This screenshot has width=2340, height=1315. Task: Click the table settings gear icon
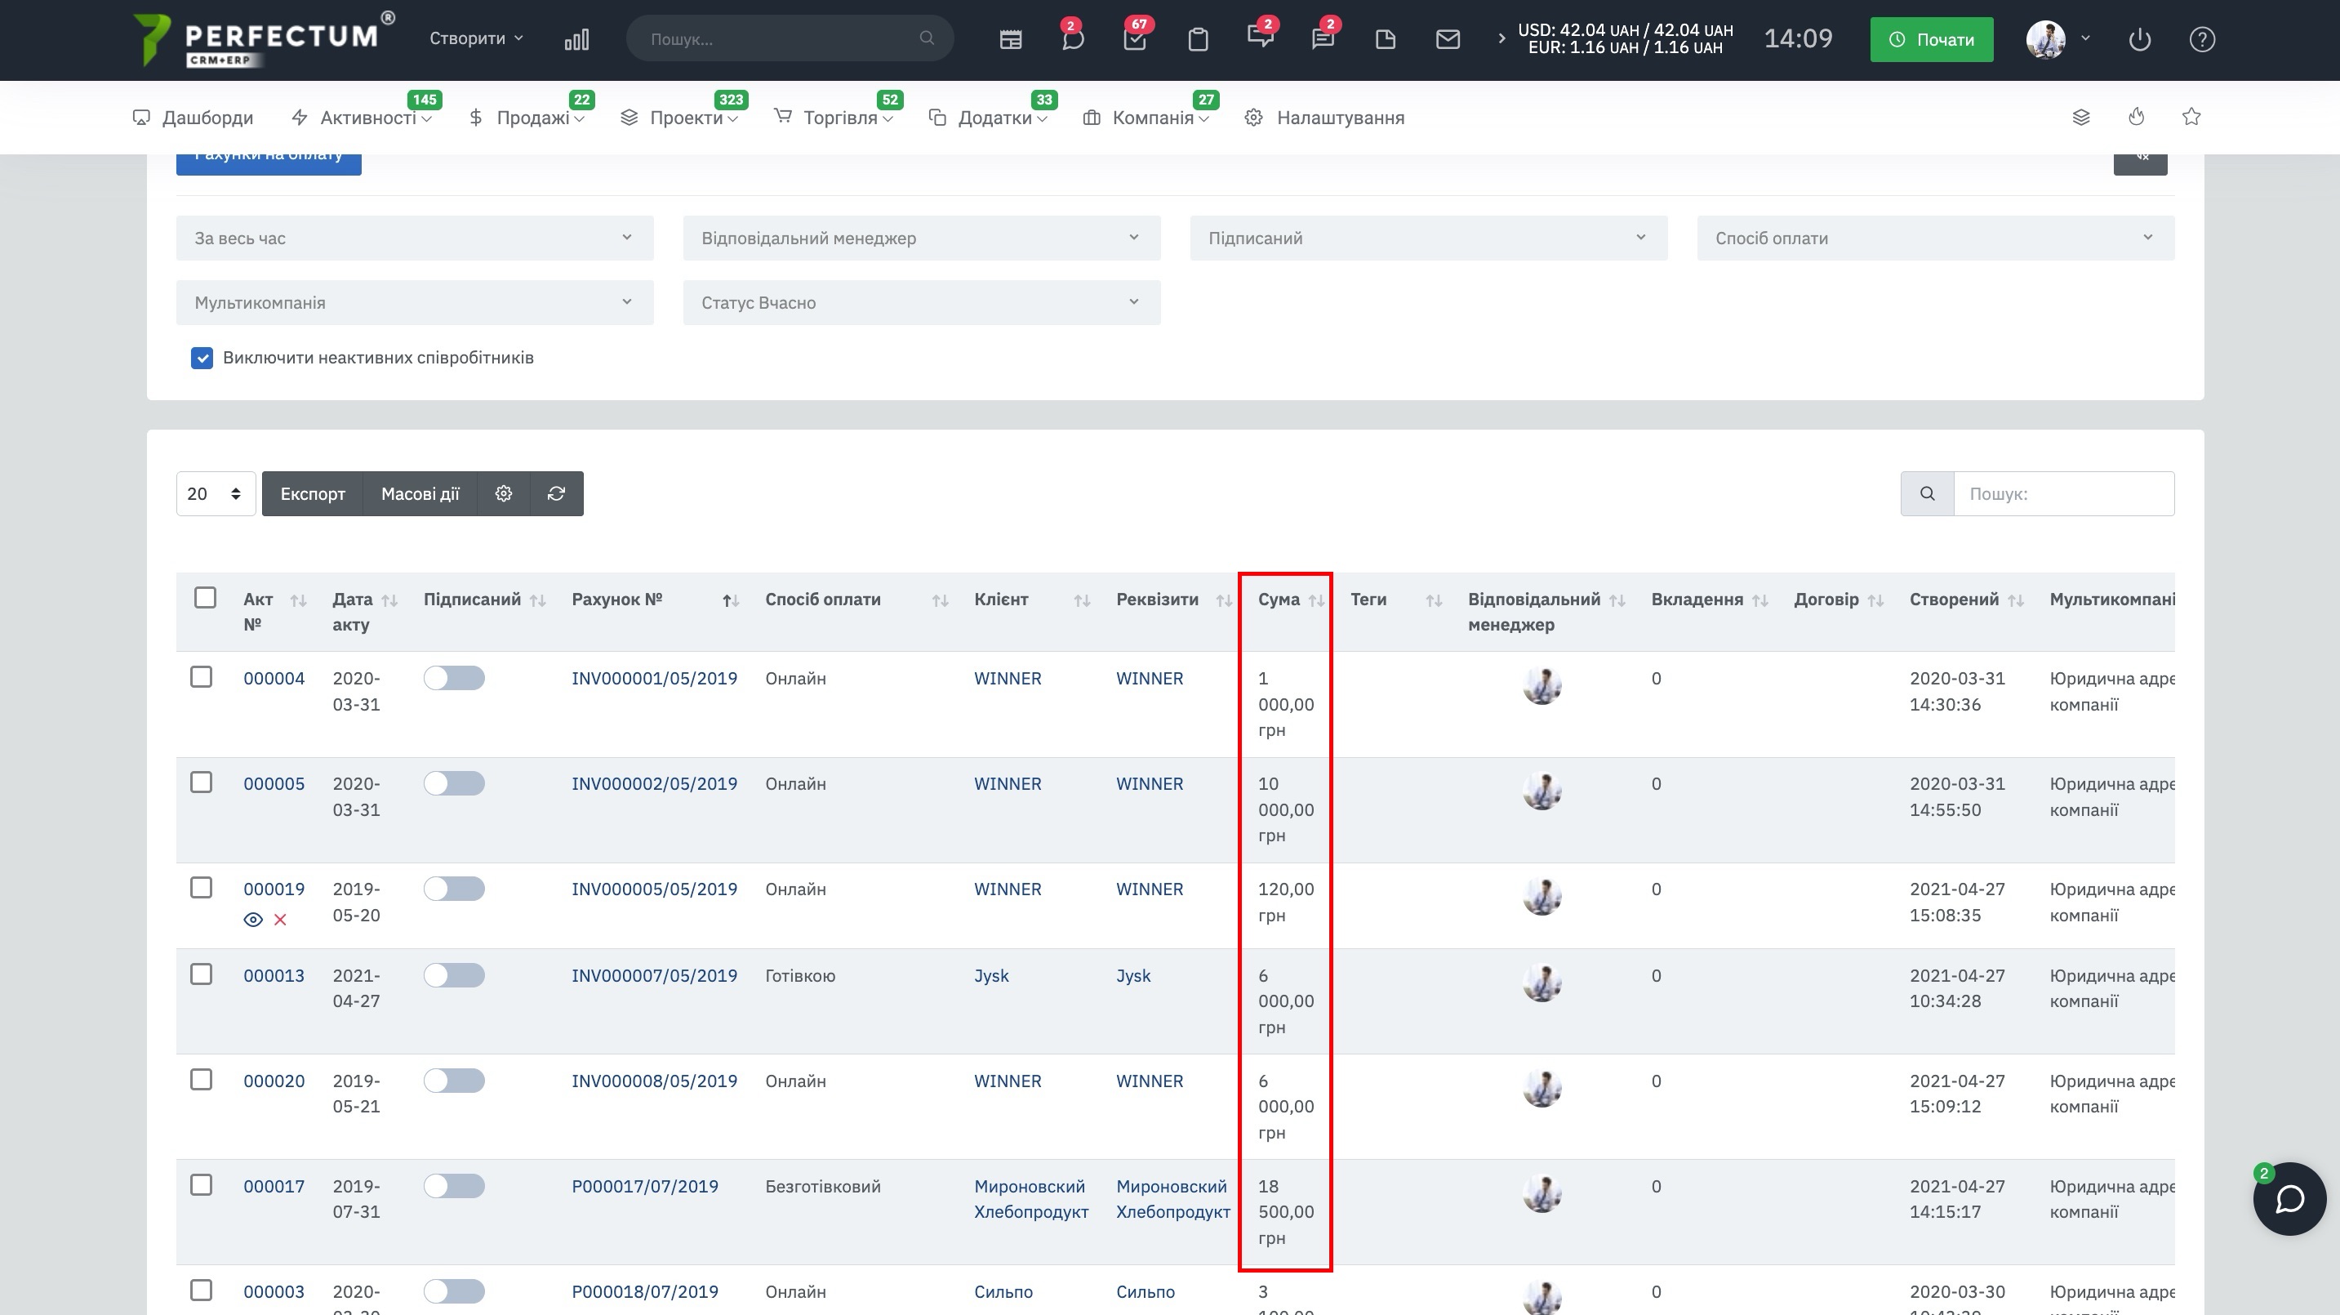[503, 493]
